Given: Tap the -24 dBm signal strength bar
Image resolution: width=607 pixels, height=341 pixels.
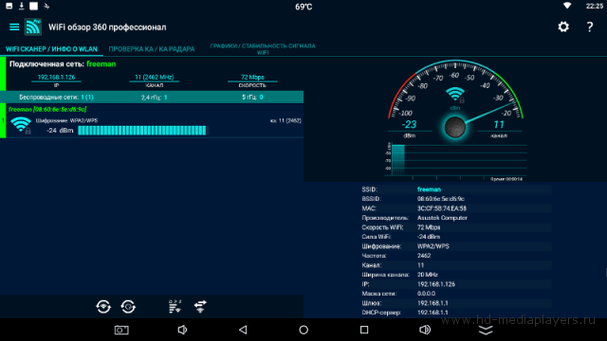Looking at the screenshot, I should point(142,131).
